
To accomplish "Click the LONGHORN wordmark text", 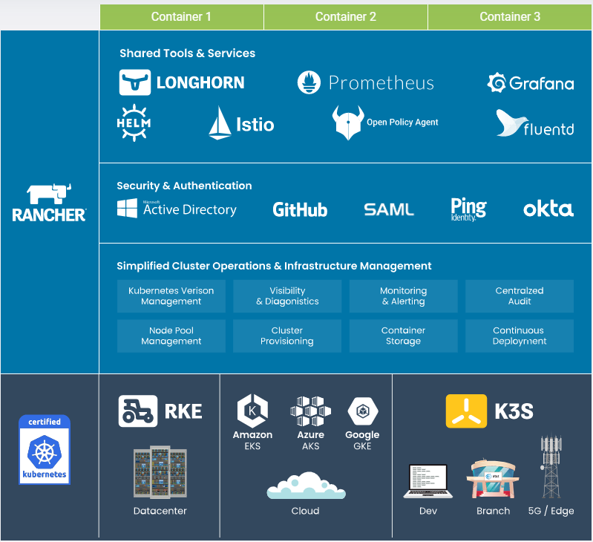I will [200, 82].
